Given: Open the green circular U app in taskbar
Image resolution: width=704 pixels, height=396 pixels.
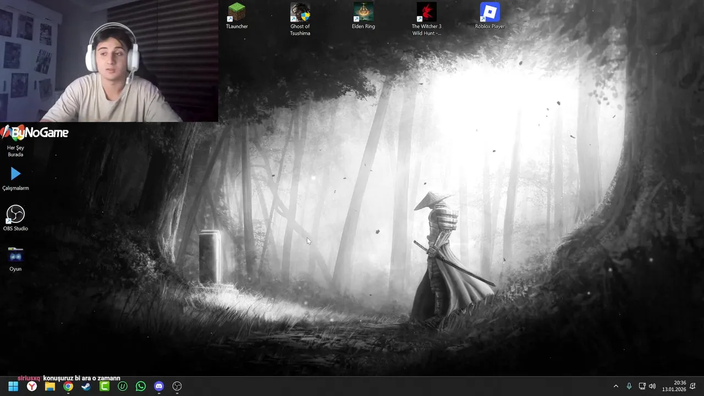Looking at the screenshot, I should pyautogui.click(x=123, y=387).
